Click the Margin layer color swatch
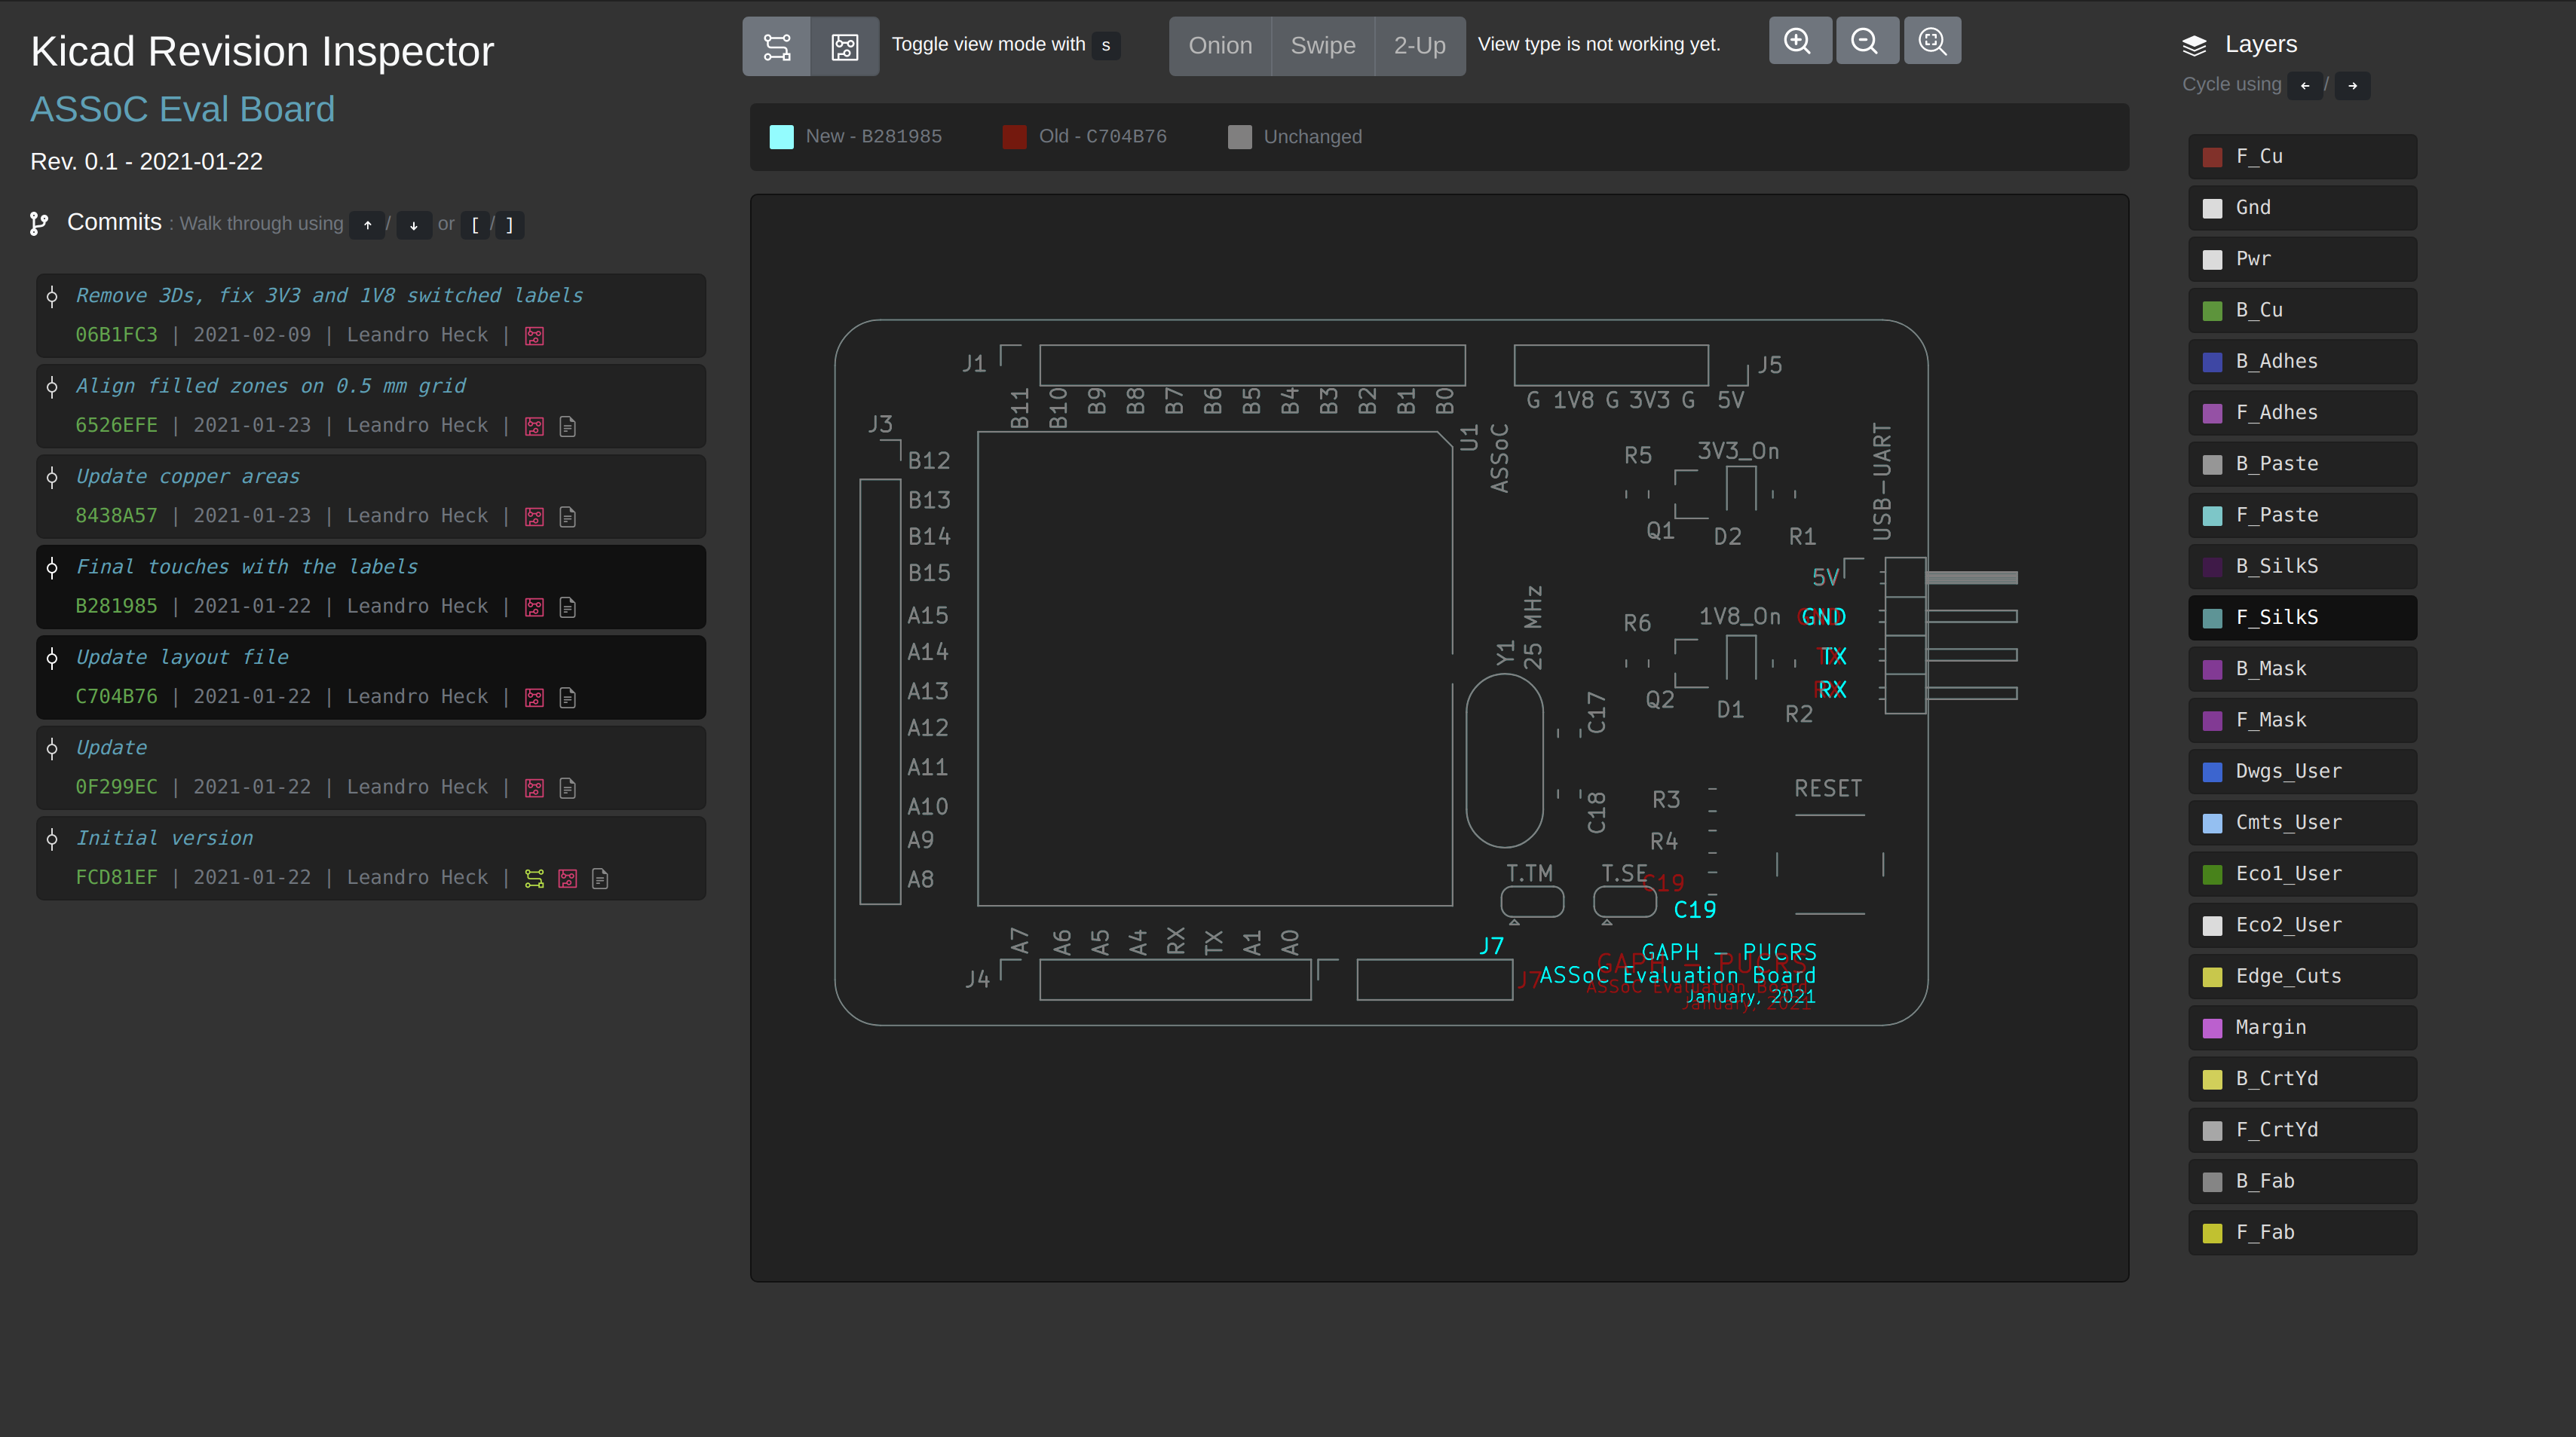 [x=2212, y=1029]
